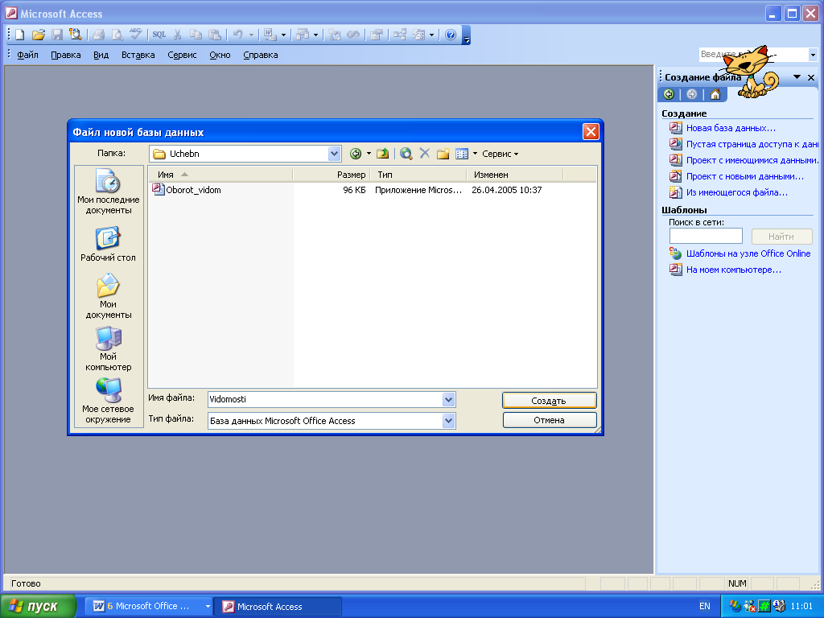Click the File Search toolbar icon
Image resolution: width=824 pixels, height=618 pixels.
pos(76,35)
